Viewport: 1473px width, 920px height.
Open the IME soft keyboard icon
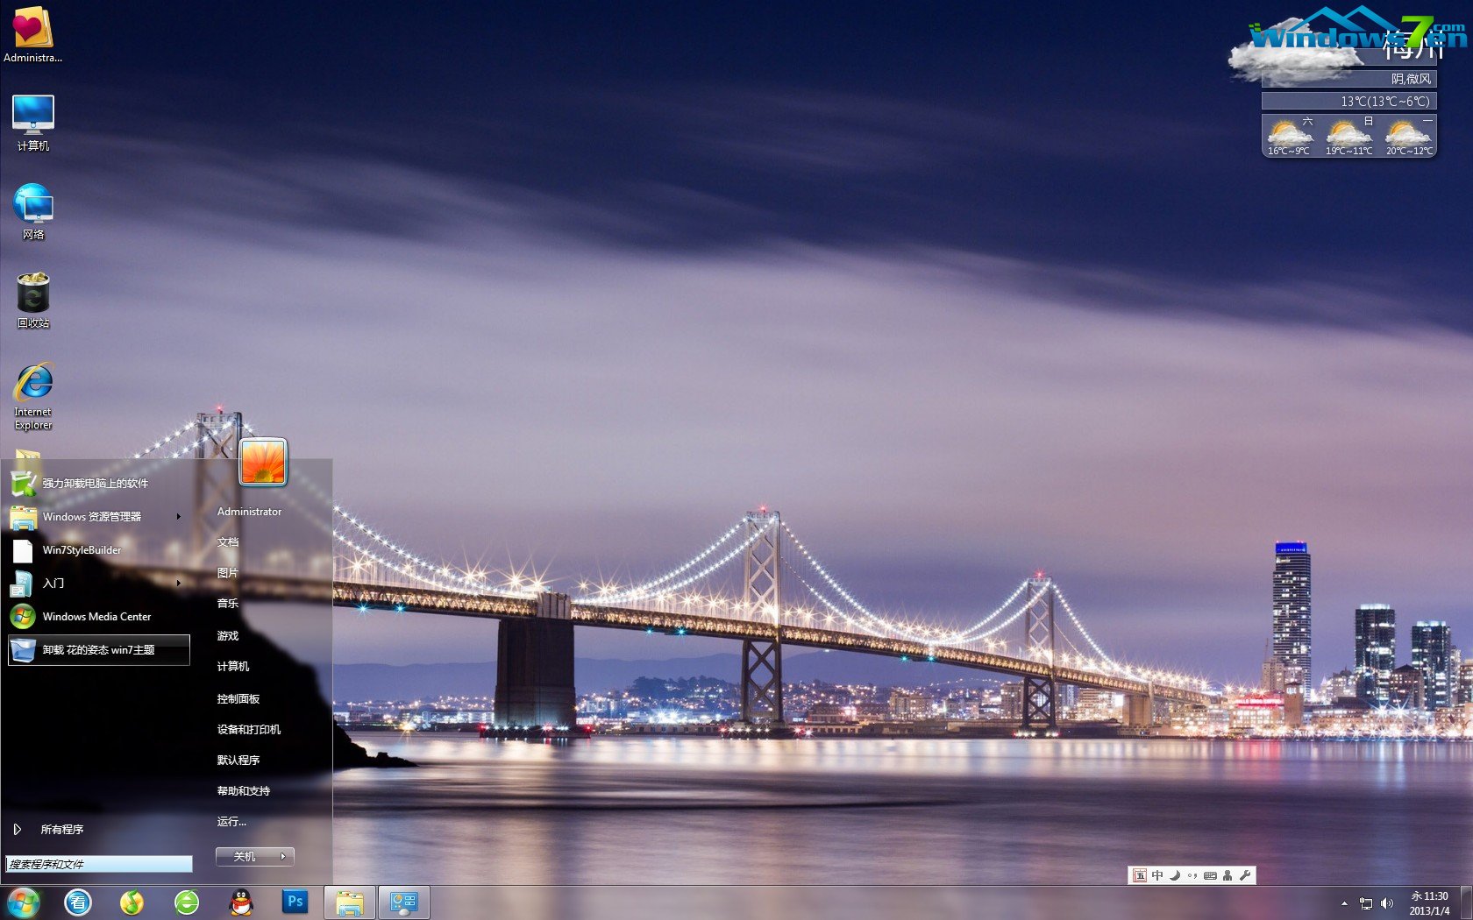[1210, 875]
